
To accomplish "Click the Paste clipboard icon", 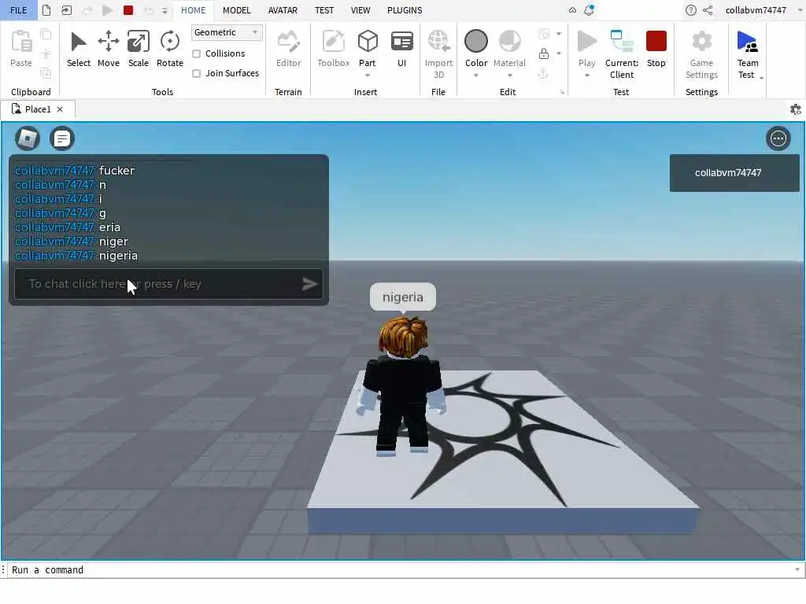I will [x=21, y=42].
